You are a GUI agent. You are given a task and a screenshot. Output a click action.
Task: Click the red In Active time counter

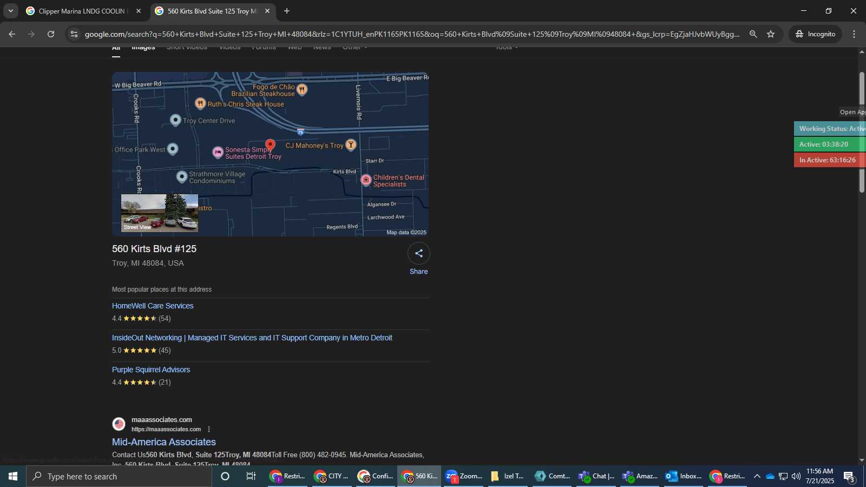[830, 160]
